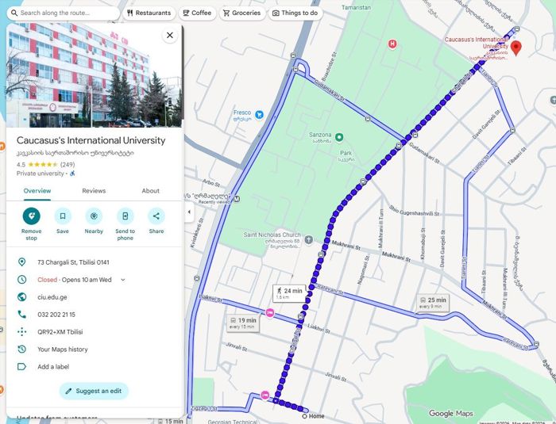Screen dimensions: 556x424
Task: Filter route by Coffee
Action: tap(197, 13)
